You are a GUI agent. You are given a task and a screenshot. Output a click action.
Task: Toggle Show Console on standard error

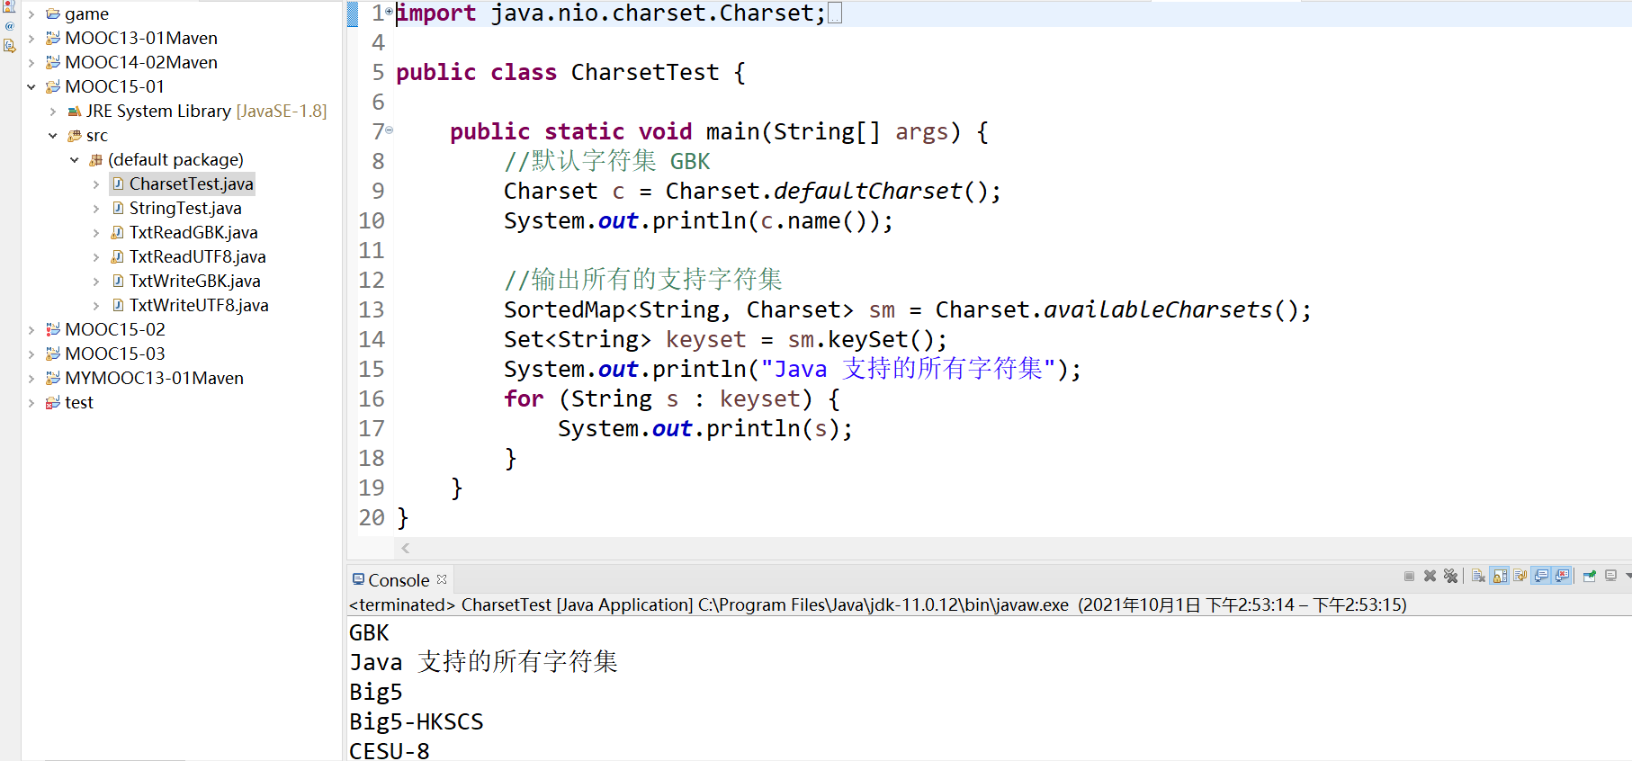pos(1563,576)
